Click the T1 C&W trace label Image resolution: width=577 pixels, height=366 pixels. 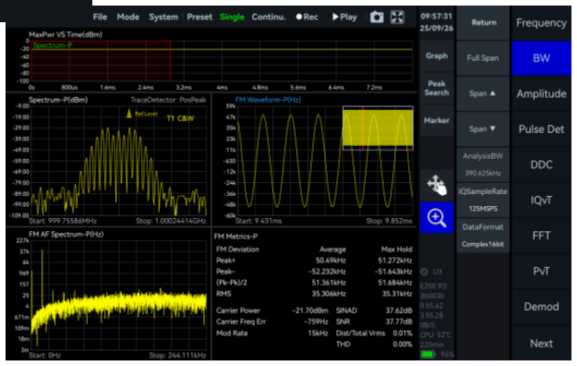(x=180, y=118)
